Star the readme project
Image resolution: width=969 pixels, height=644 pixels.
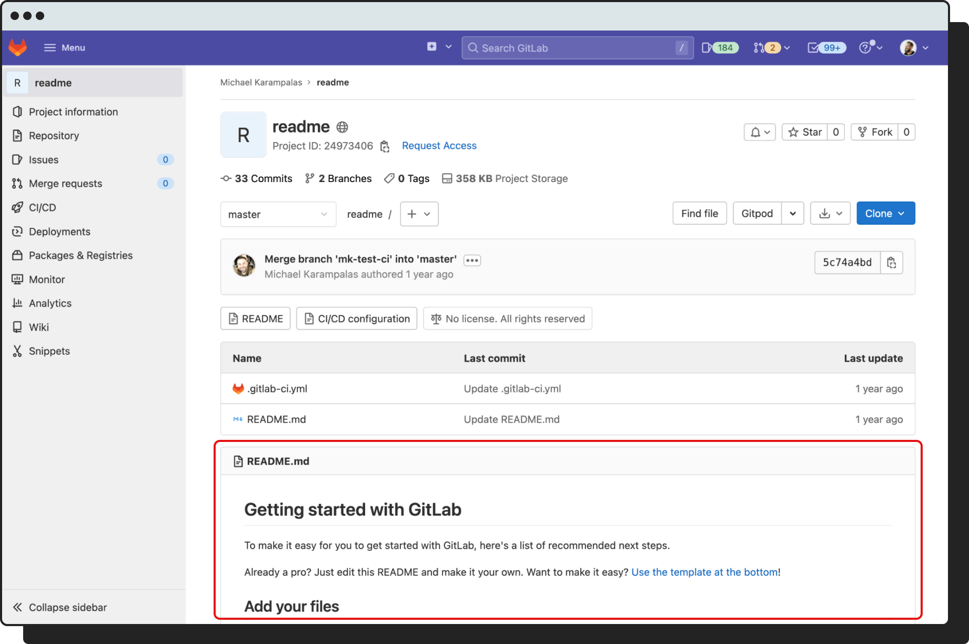805,132
